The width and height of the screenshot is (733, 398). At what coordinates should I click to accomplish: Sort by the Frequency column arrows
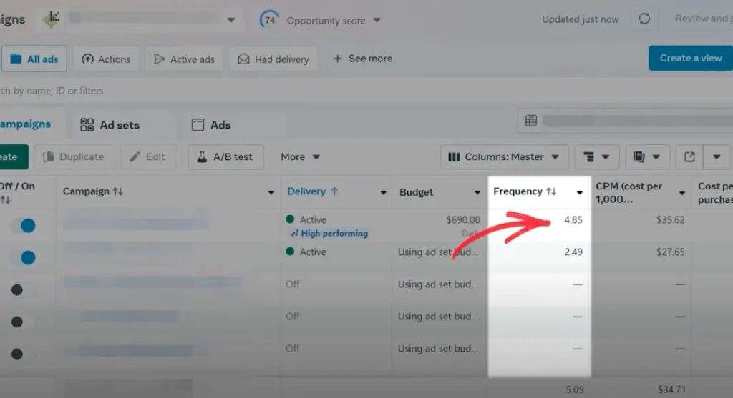551,191
